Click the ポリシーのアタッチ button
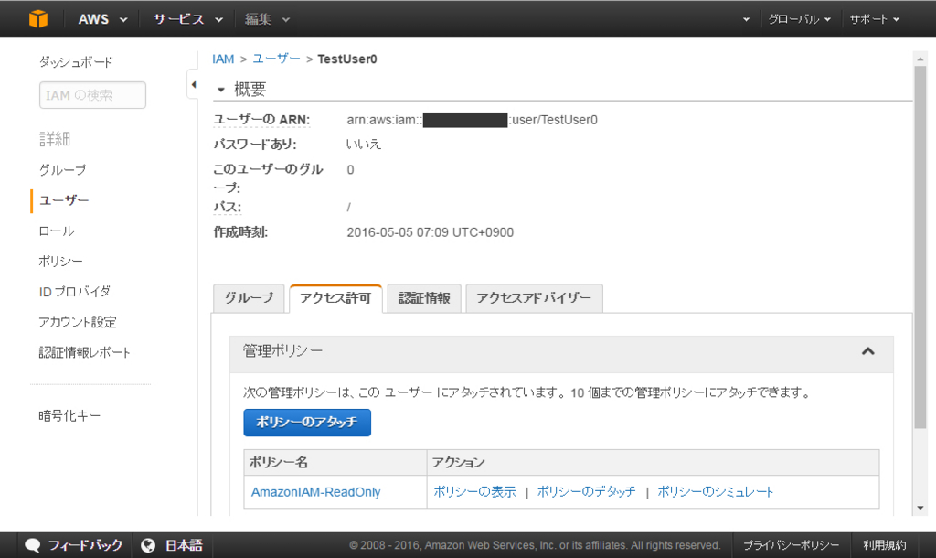 coord(307,423)
